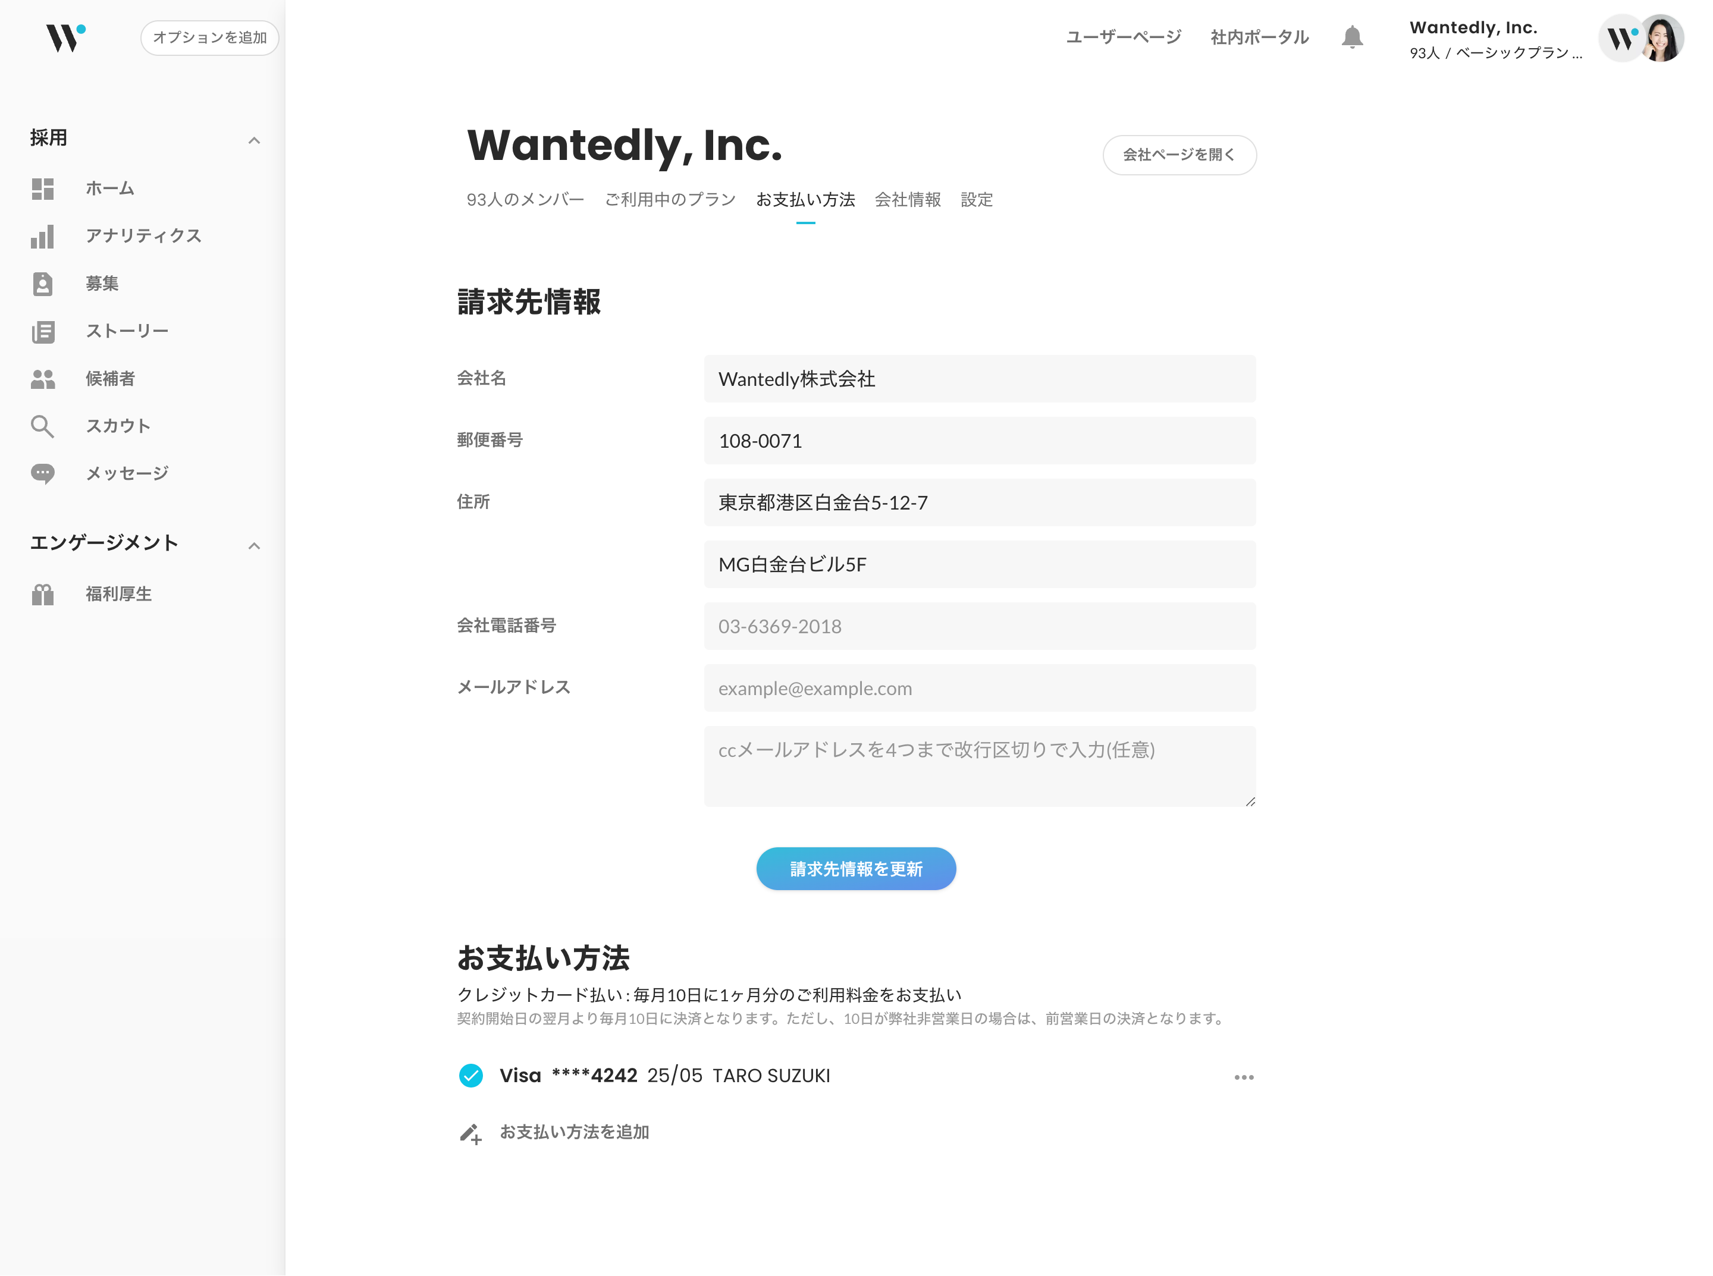Click お支払い方法を追加 link
The width and height of the screenshot is (1713, 1276).
573,1132
